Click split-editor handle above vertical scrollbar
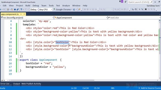This screenshot has height=90, width=161. coord(159,20)
